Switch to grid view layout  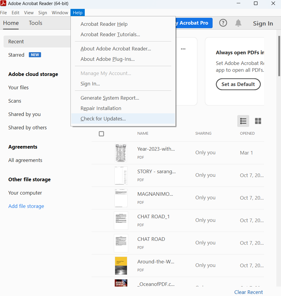(x=258, y=121)
